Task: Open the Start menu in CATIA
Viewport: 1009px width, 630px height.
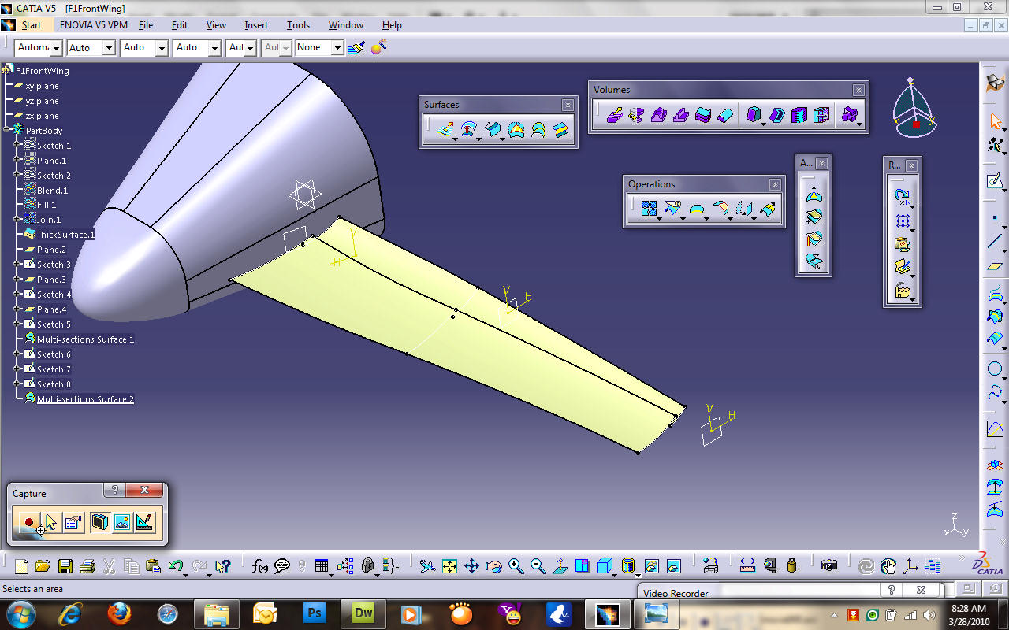Action: point(31,25)
